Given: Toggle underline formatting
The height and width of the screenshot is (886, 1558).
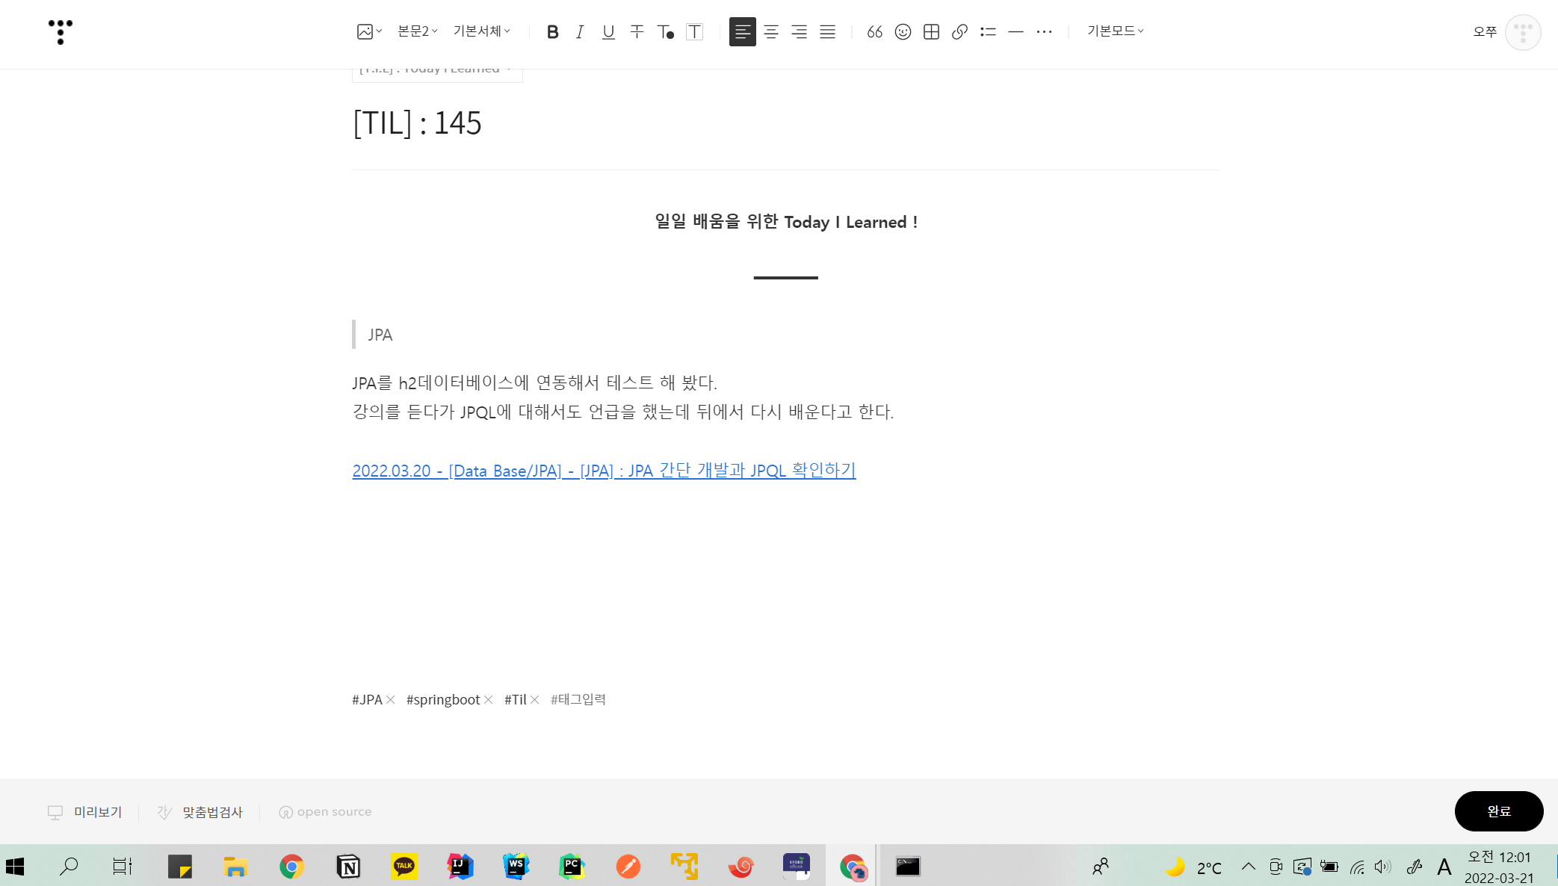Looking at the screenshot, I should 608,31.
